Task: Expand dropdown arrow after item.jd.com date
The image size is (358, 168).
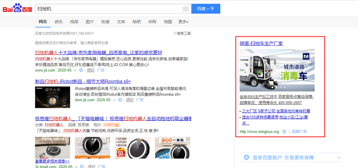Action: (114, 100)
